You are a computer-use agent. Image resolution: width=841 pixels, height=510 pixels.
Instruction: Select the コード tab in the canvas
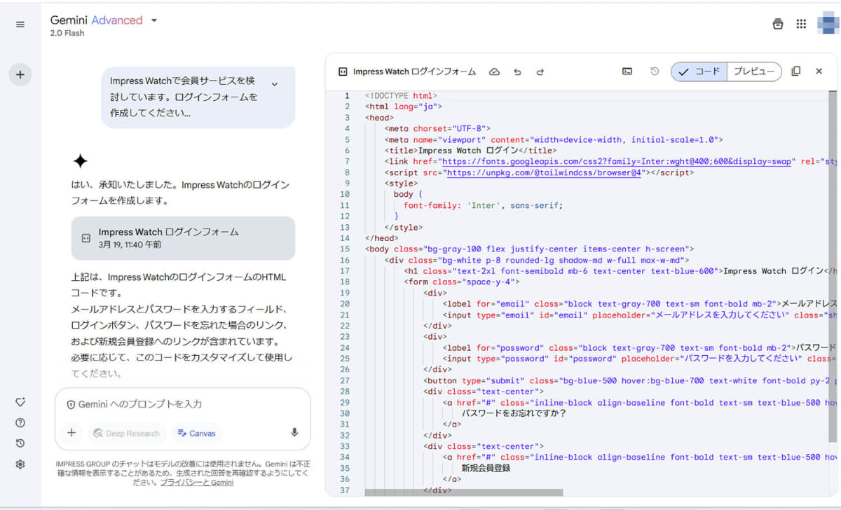pos(704,71)
